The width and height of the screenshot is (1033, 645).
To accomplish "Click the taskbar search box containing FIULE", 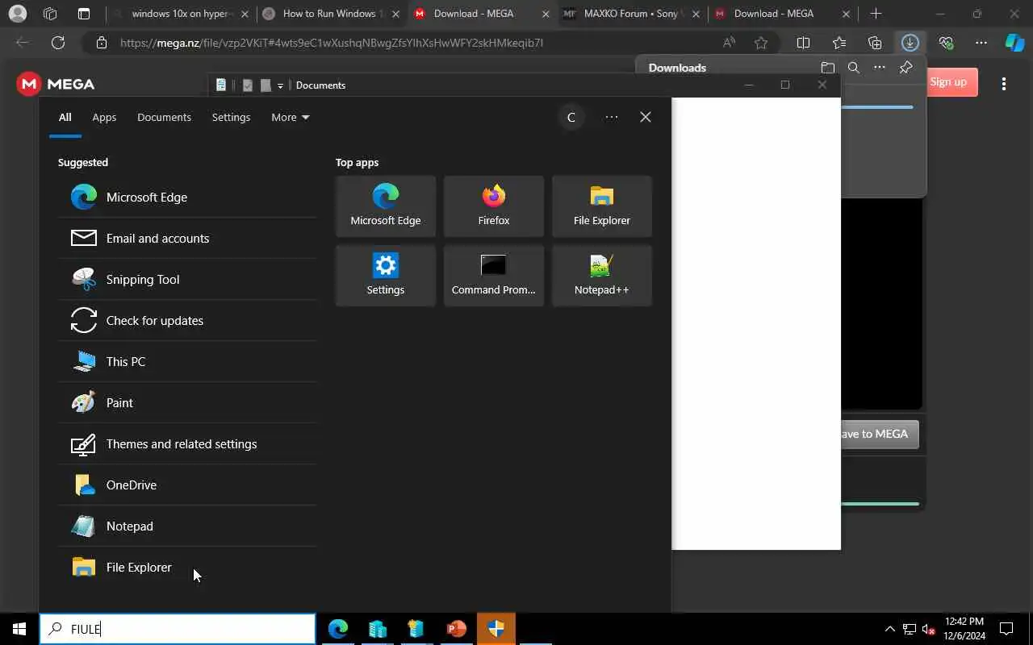I will click(x=178, y=629).
